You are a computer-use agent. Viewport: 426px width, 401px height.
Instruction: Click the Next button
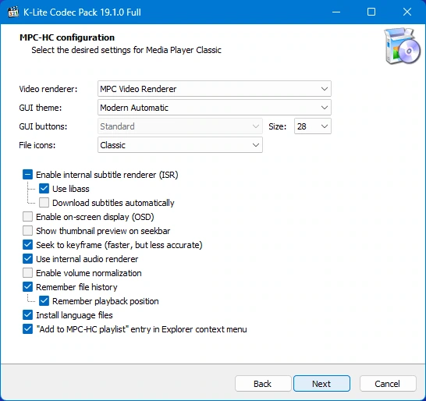321,384
